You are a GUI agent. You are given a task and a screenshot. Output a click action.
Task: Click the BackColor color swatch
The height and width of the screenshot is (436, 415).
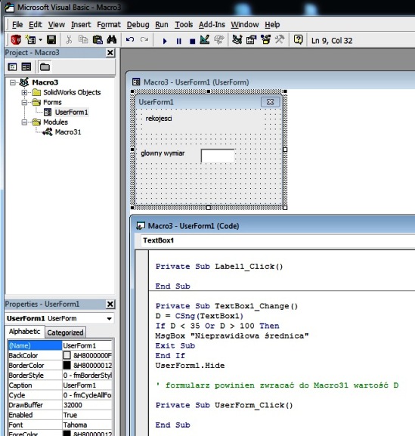[67, 355]
